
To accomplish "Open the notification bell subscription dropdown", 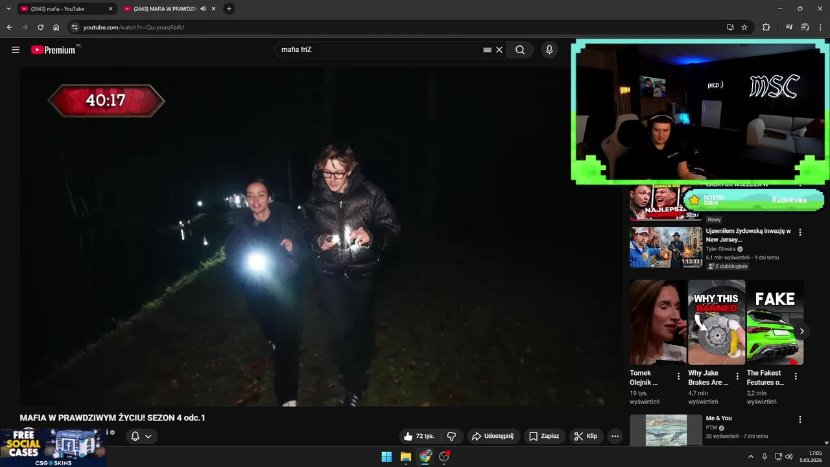I will (x=141, y=437).
